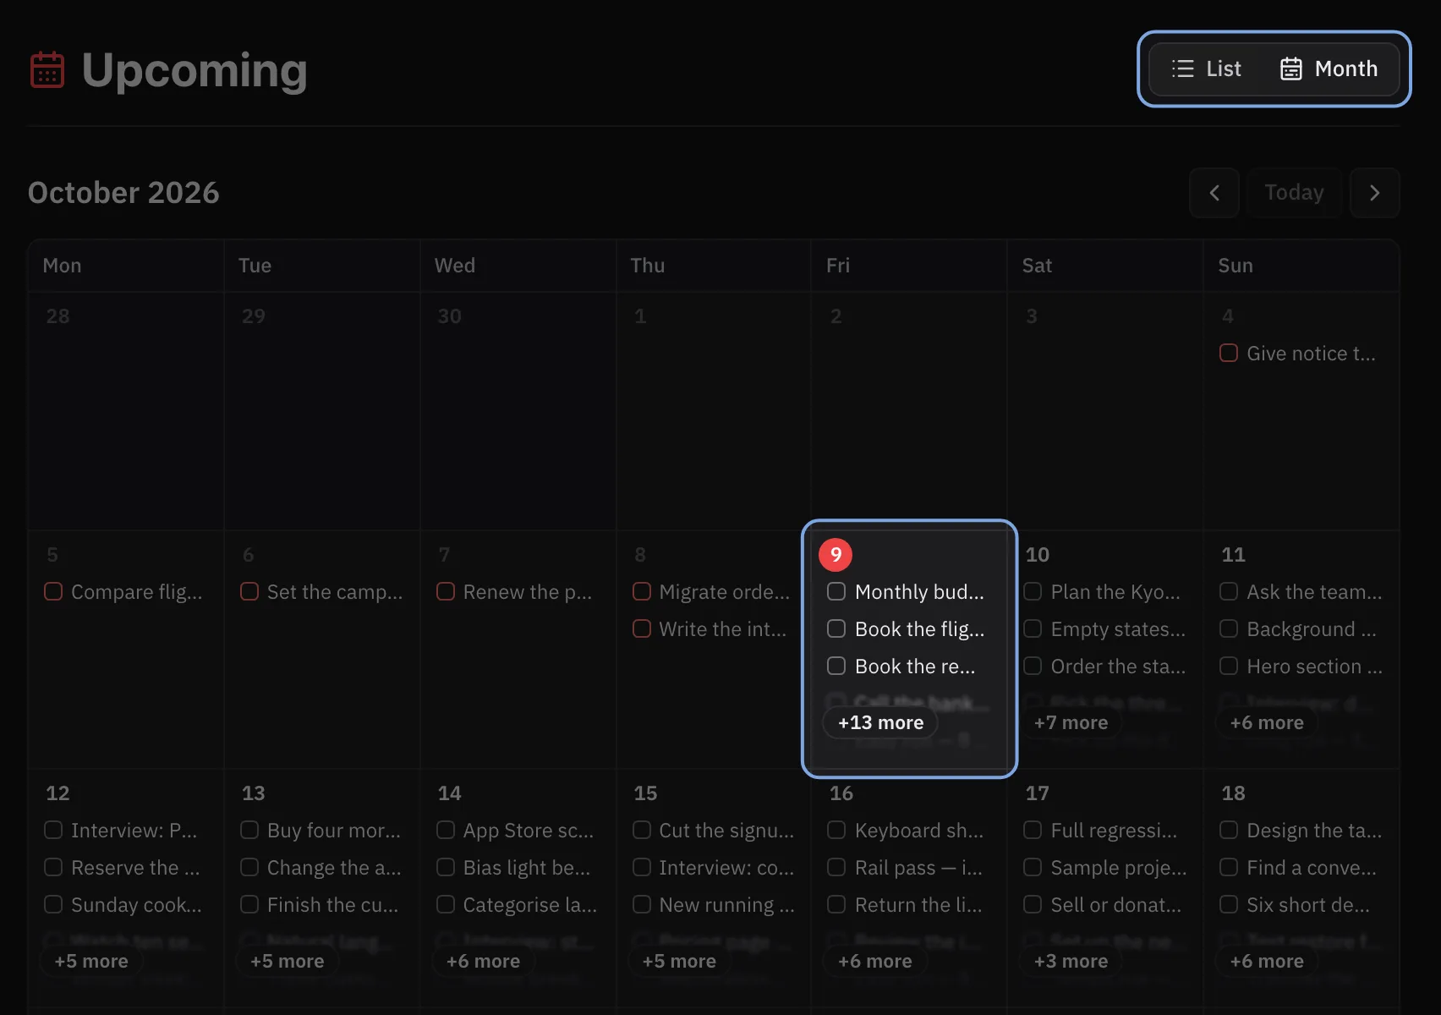
Task: Check off 'Give notice t...' task
Action: click(x=1229, y=353)
